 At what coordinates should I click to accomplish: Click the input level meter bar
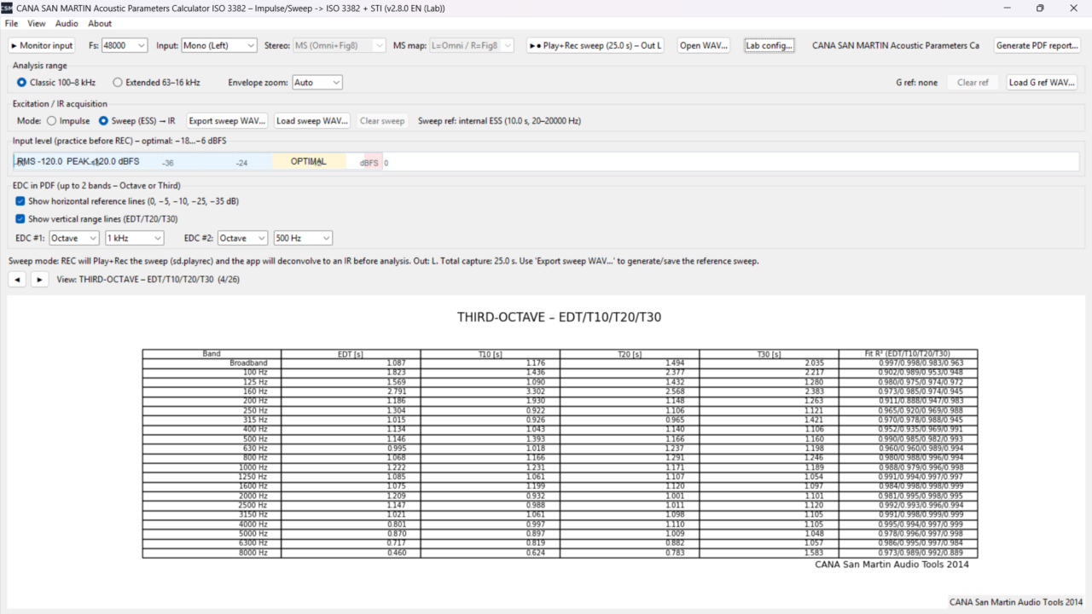[x=546, y=162]
